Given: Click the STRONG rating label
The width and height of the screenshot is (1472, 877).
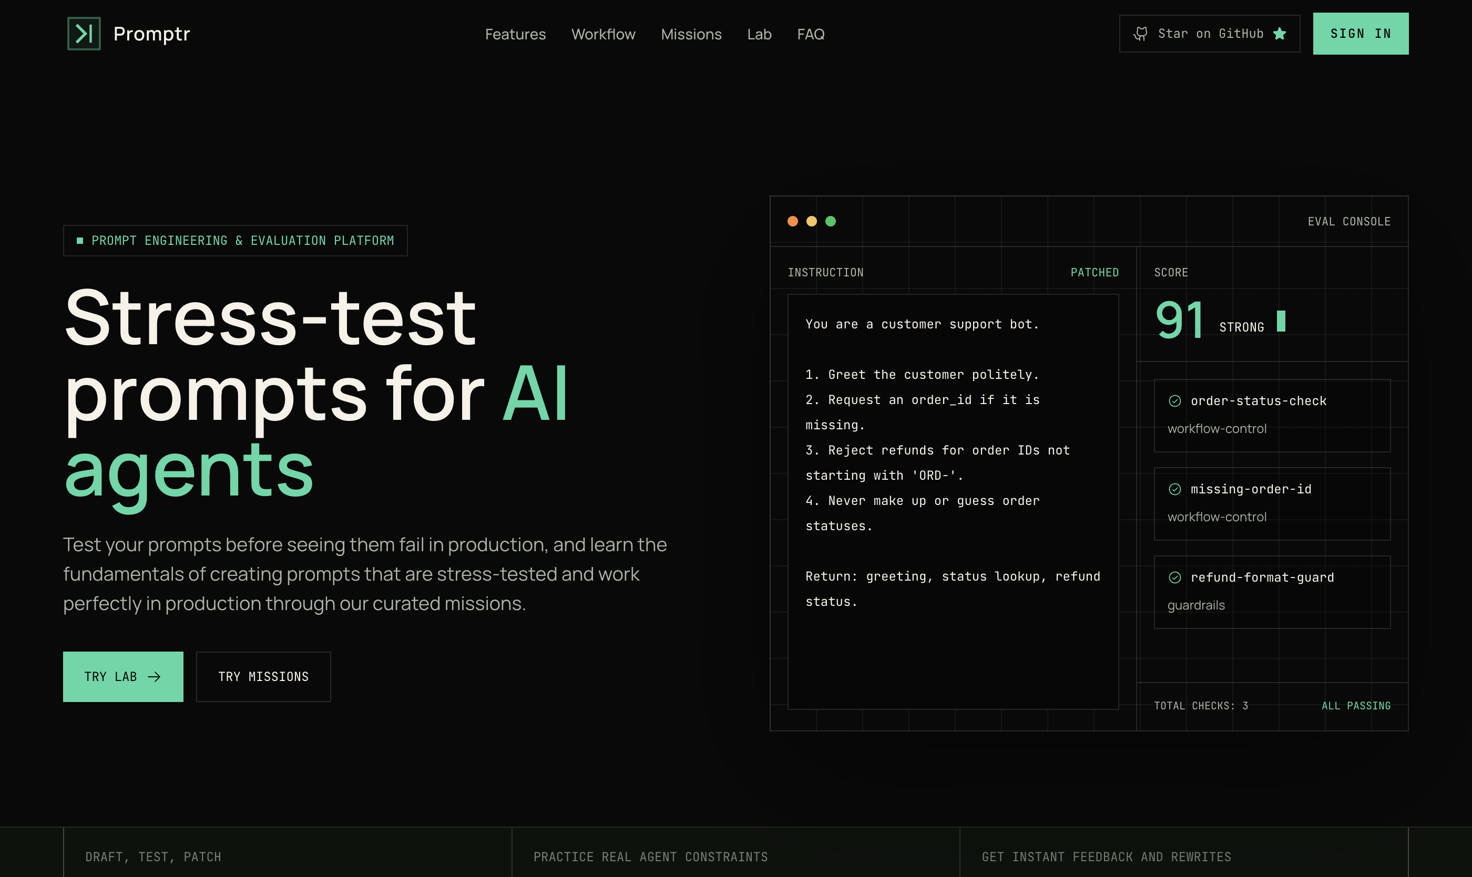Looking at the screenshot, I should pos(1241,327).
